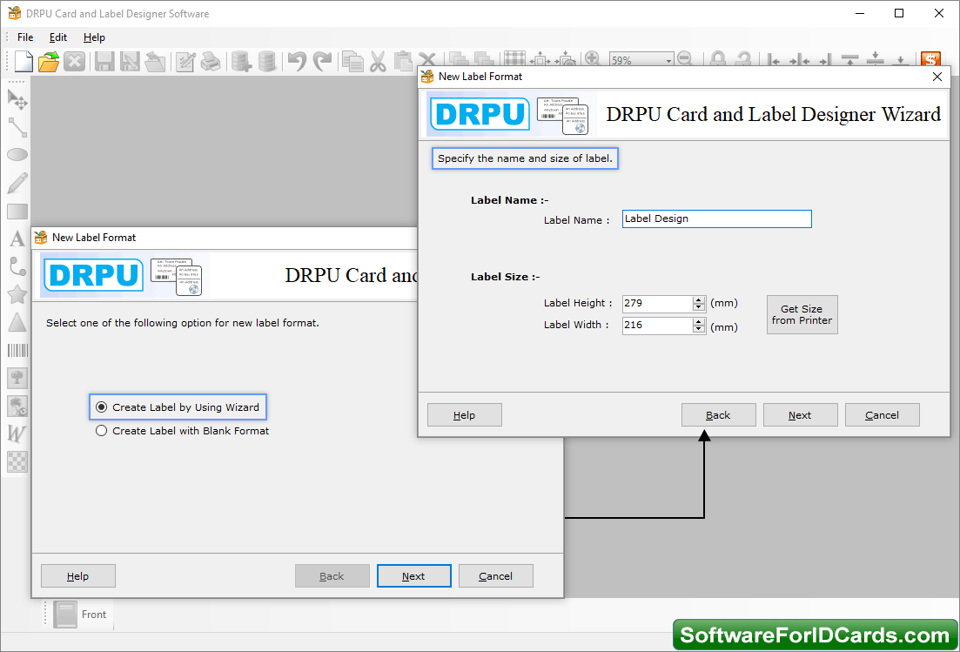Click Get Size from Printer button
Viewport: 960px width, 652px height.
[802, 314]
